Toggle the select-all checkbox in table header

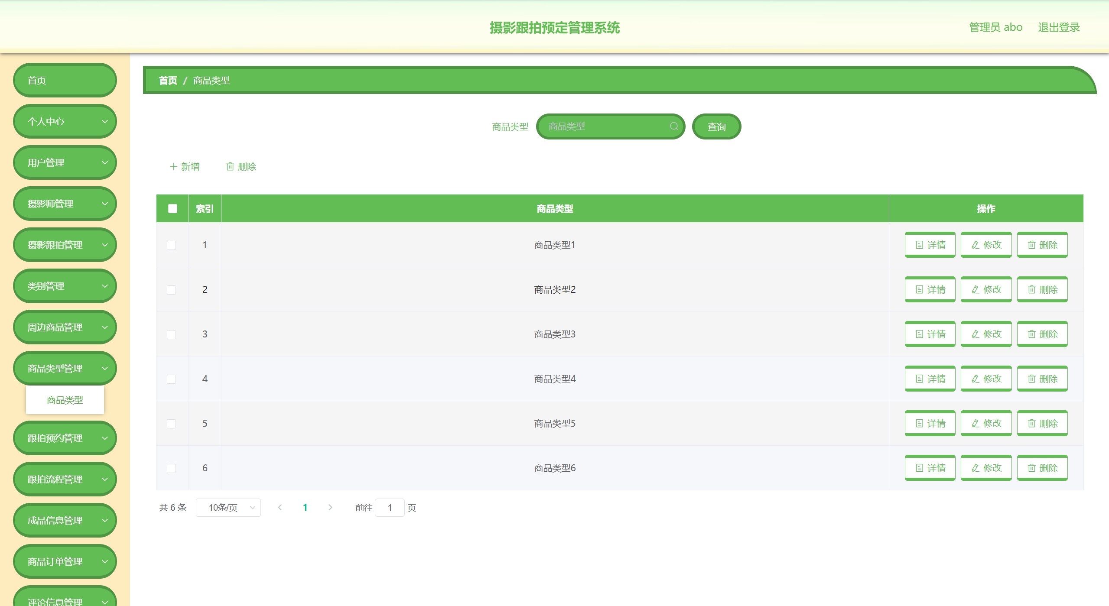tap(172, 209)
